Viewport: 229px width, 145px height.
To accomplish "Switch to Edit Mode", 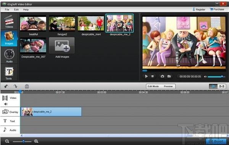I will coord(153,87).
